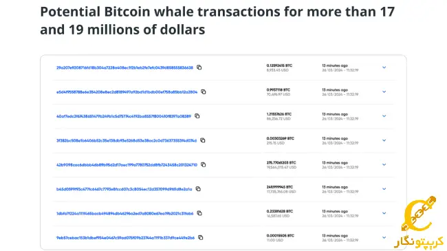Open transaction link 29a207e920871
Screen dimensions: 447x251
124,68
